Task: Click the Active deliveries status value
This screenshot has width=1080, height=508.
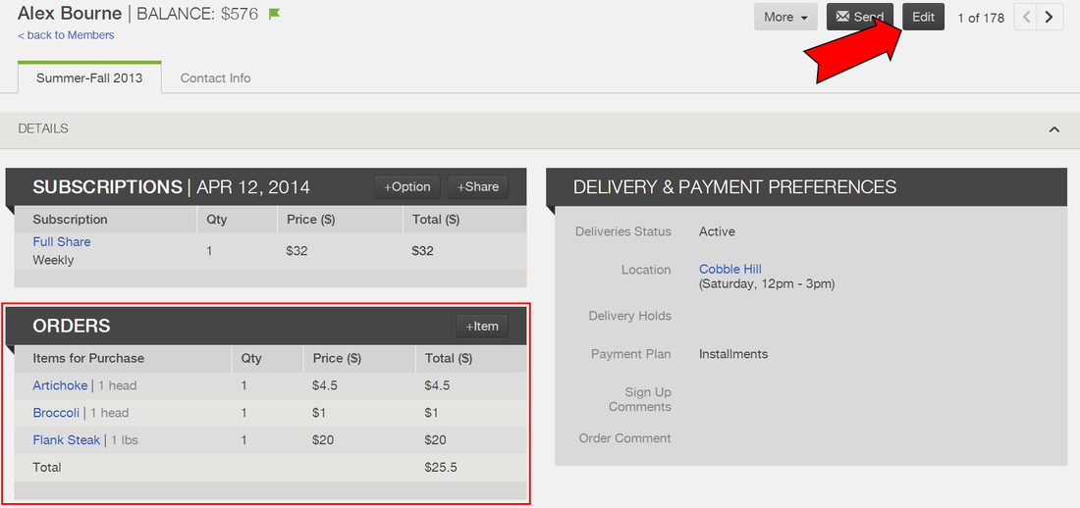Action: 717,231
